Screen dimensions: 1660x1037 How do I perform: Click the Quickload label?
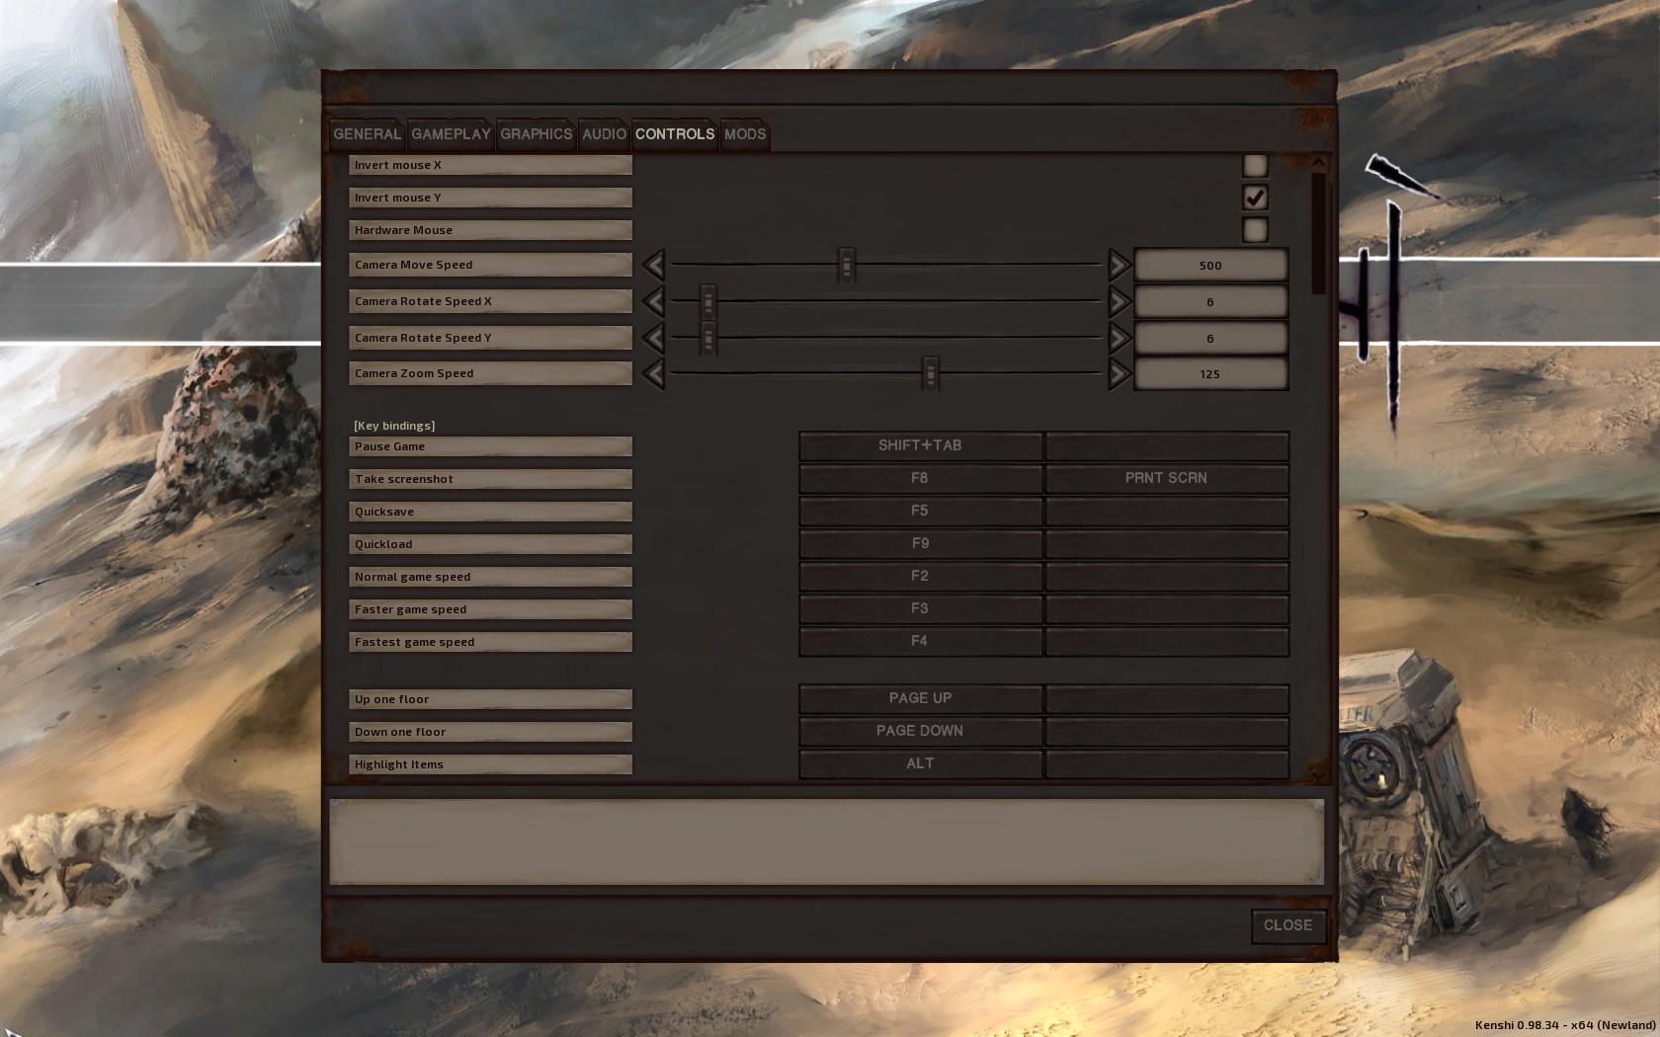[490, 544]
